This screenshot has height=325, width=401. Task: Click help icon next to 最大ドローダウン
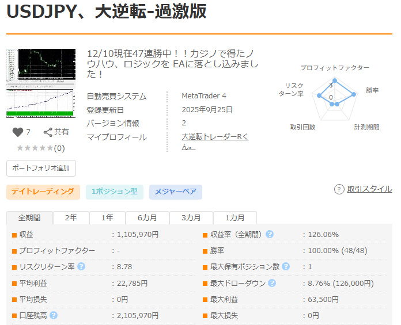(x=272, y=283)
